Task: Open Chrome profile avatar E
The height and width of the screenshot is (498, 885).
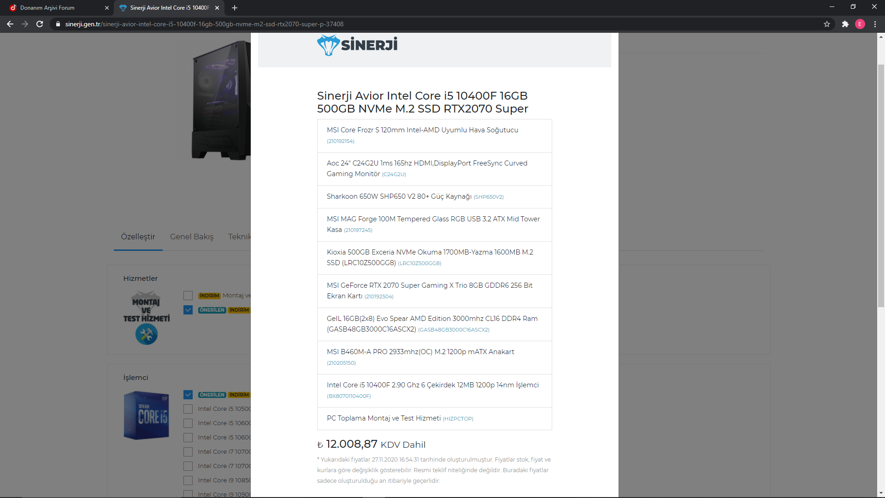Action: 860,24
